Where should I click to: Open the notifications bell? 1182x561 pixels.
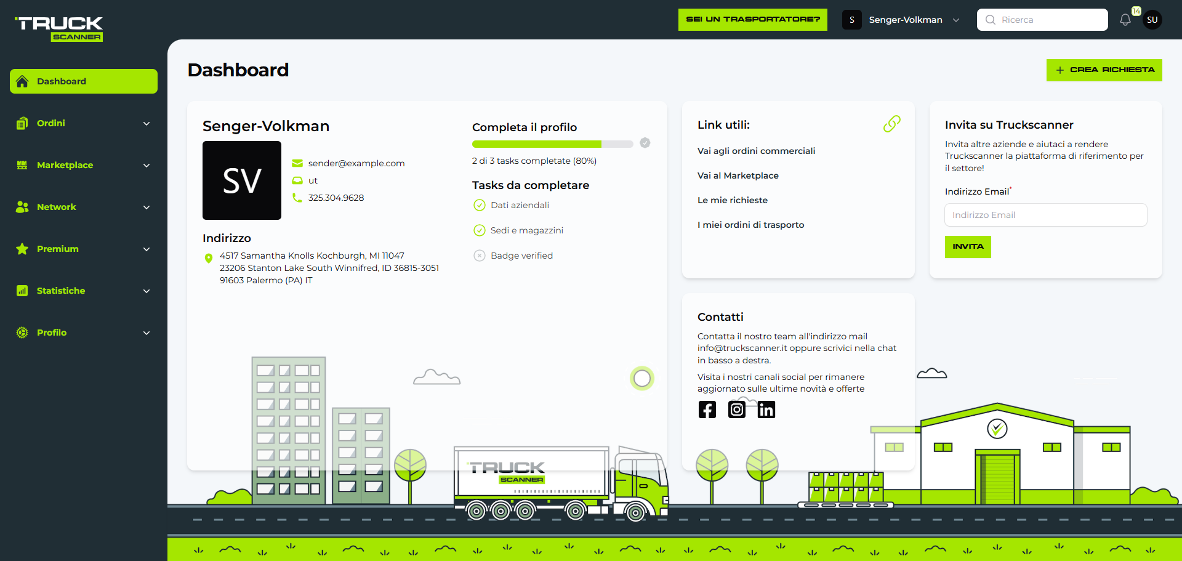1125,20
